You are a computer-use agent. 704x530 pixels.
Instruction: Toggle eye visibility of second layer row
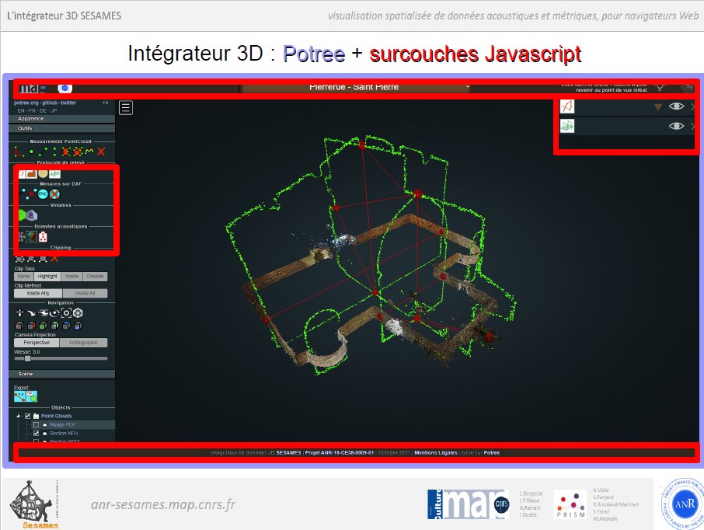(x=676, y=126)
